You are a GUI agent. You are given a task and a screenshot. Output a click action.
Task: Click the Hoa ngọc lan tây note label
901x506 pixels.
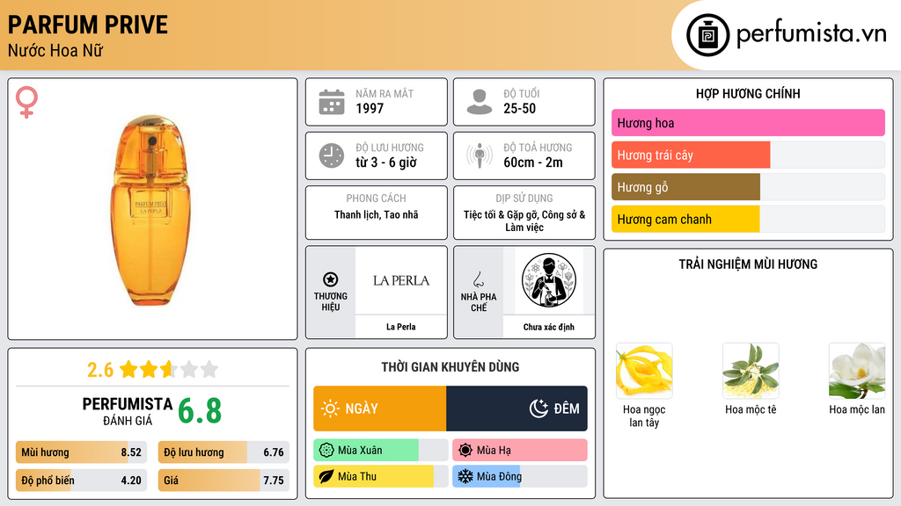[644, 416]
